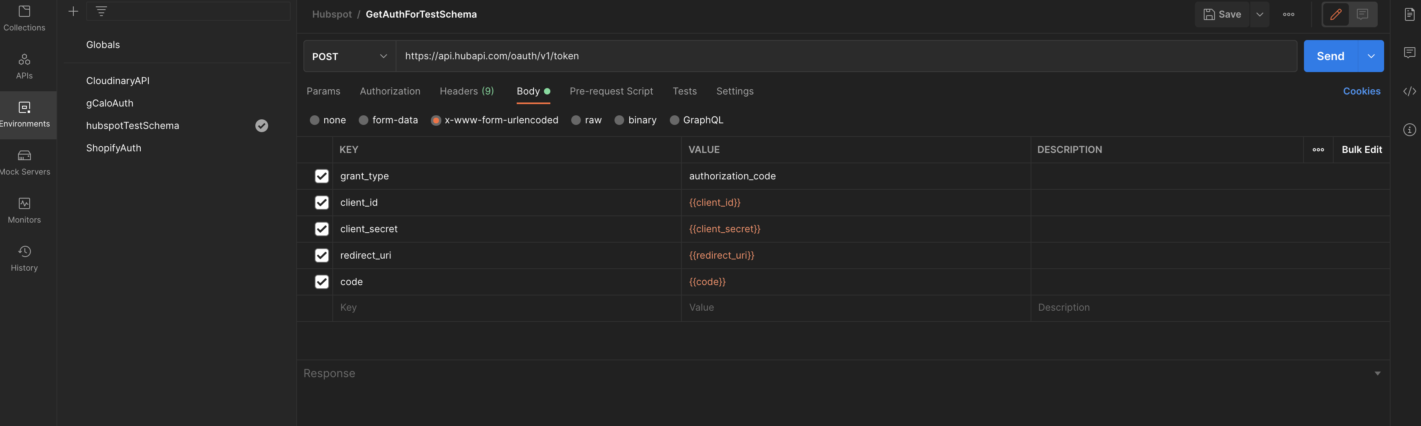1421x426 pixels.
Task: Open the Documentation icon in right sidebar
Action: pos(1409,14)
